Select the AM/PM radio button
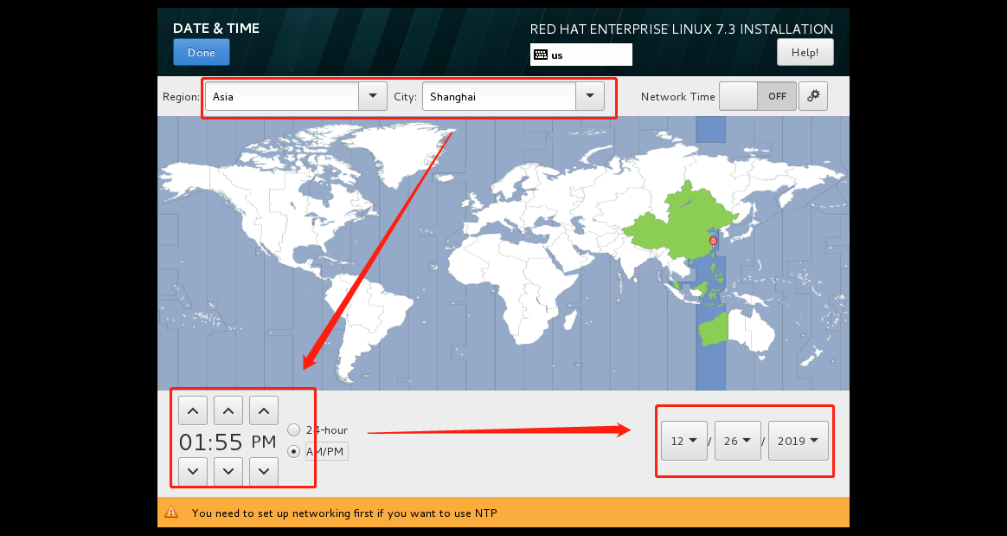Screen dimensions: 1007x536 [x=293, y=452]
